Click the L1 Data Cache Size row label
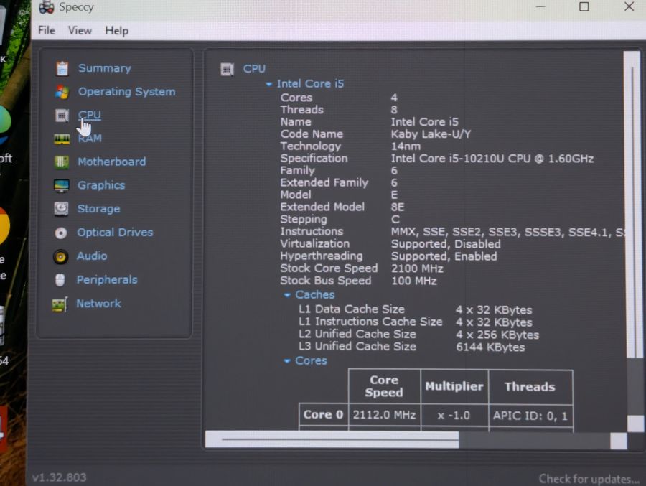The height and width of the screenshot is (486, 646). [352, 309]
